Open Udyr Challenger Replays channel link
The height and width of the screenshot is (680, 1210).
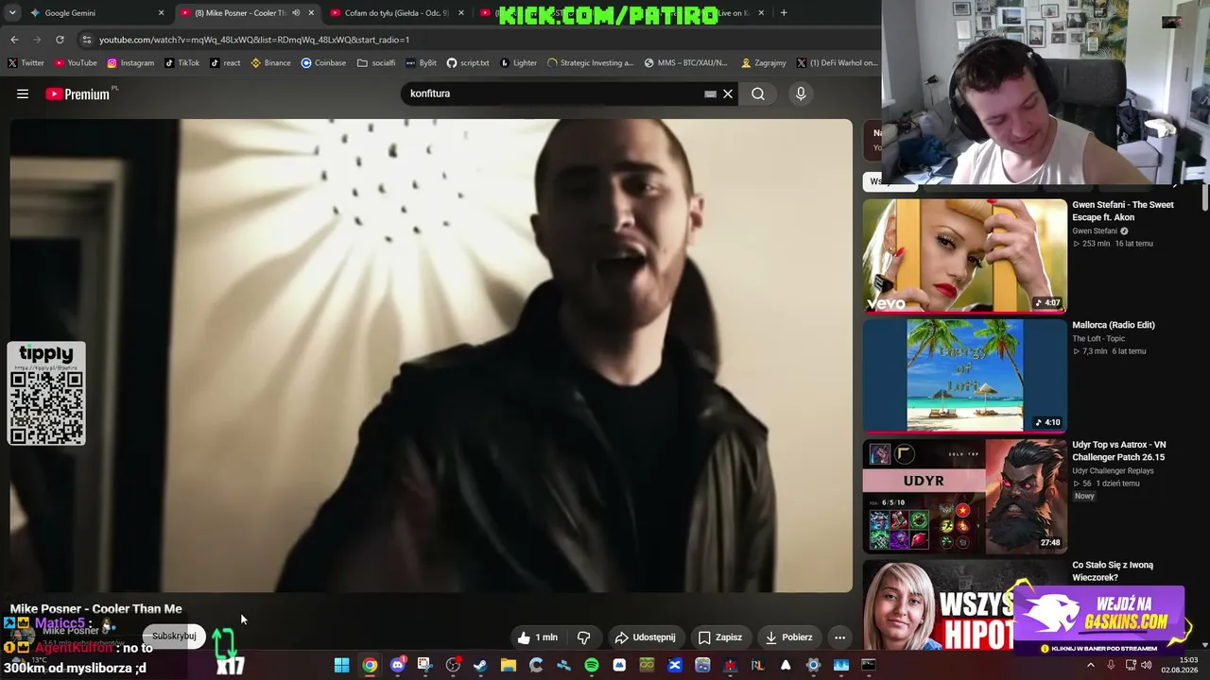click(x=1113, y=470)
